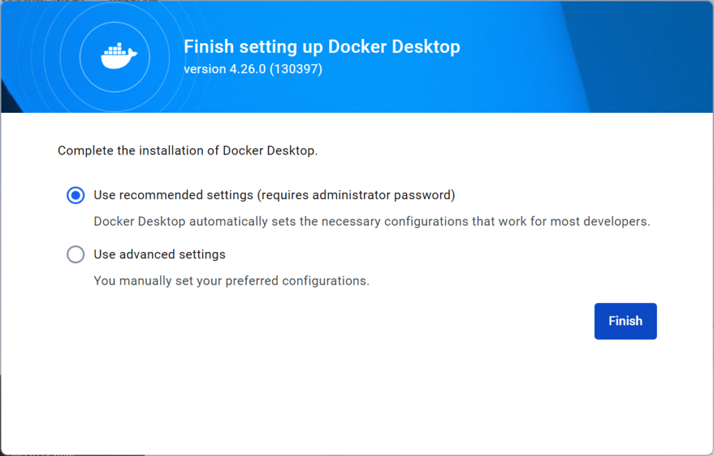Select the Use advanced settings radio button
Image resolution: width=714 pixels, height=456 pixels.
tap(75, 255)
